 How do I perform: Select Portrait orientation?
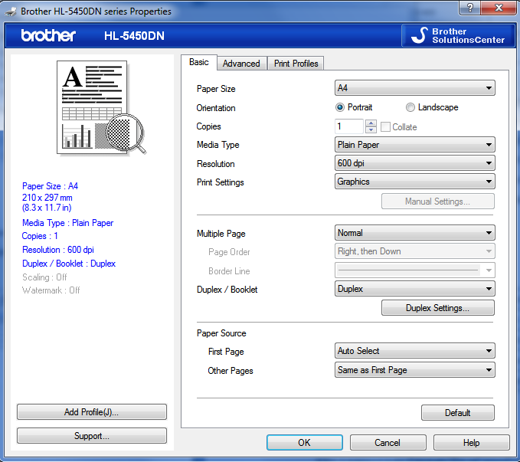354,107
